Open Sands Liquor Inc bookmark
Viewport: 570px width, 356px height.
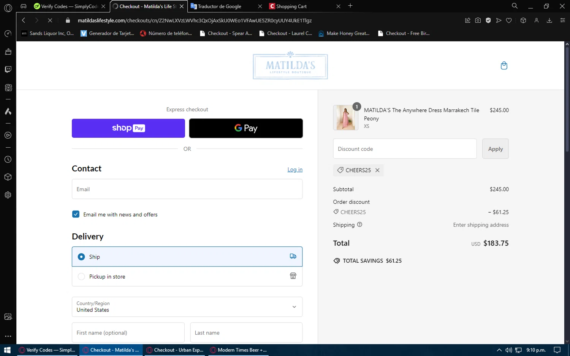tap(48, 33)
